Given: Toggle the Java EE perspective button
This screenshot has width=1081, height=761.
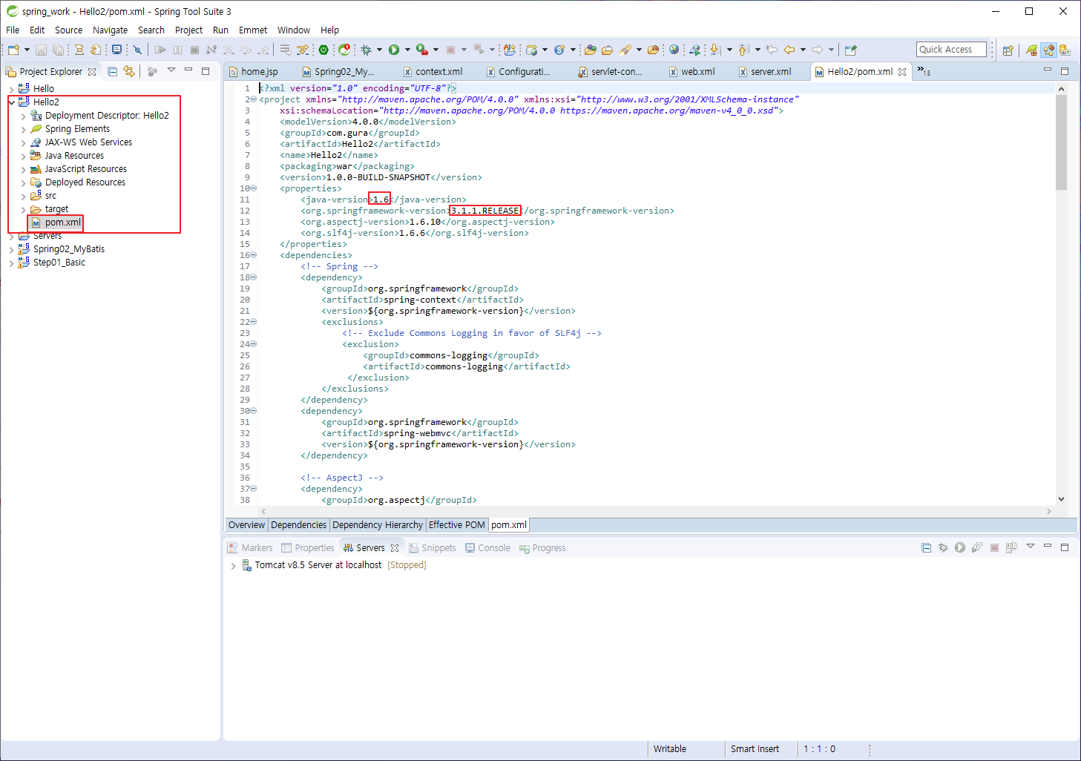Looking at the screenshot, I should [1048, 50].
